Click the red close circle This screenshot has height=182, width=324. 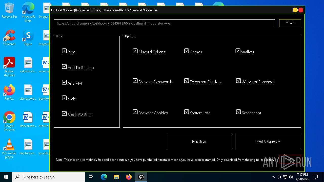coord(301,10)
